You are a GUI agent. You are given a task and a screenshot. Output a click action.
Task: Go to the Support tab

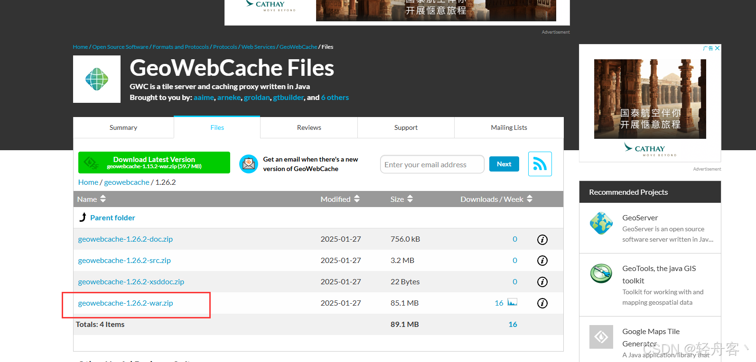[406, 127]
